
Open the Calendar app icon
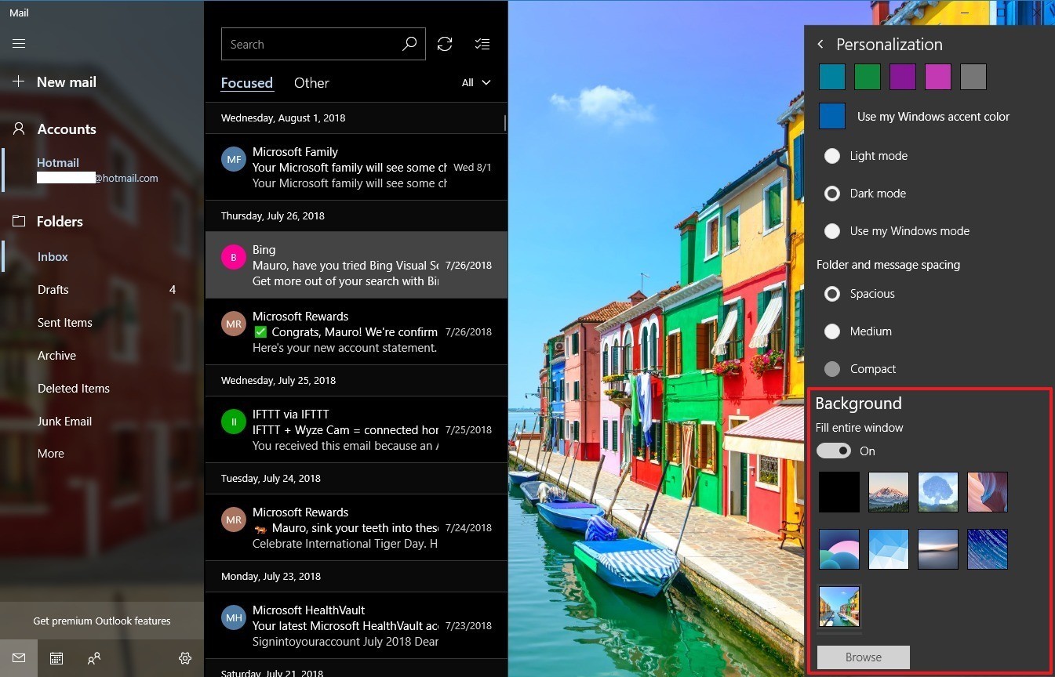[56, 658]
